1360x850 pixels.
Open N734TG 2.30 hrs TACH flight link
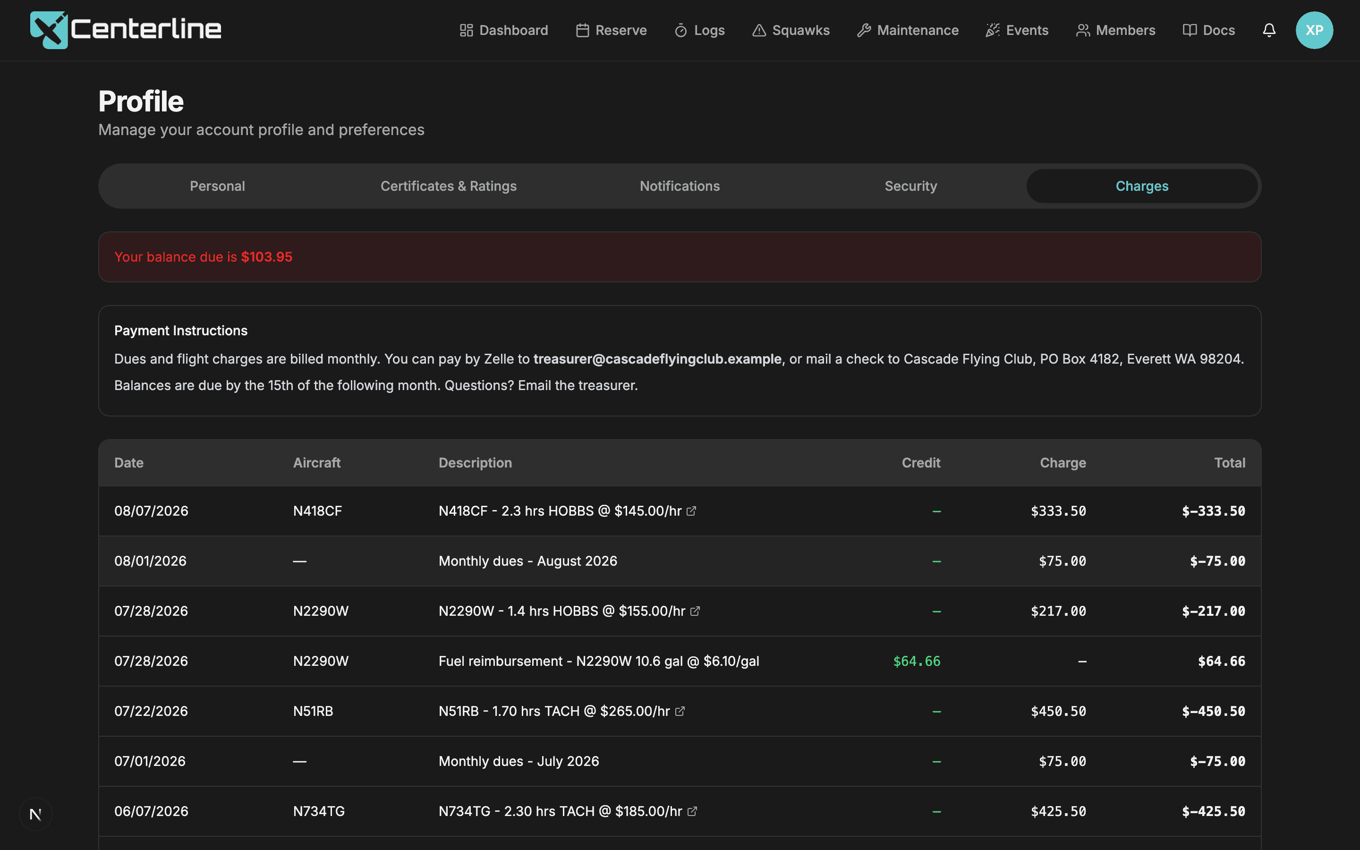568,811
